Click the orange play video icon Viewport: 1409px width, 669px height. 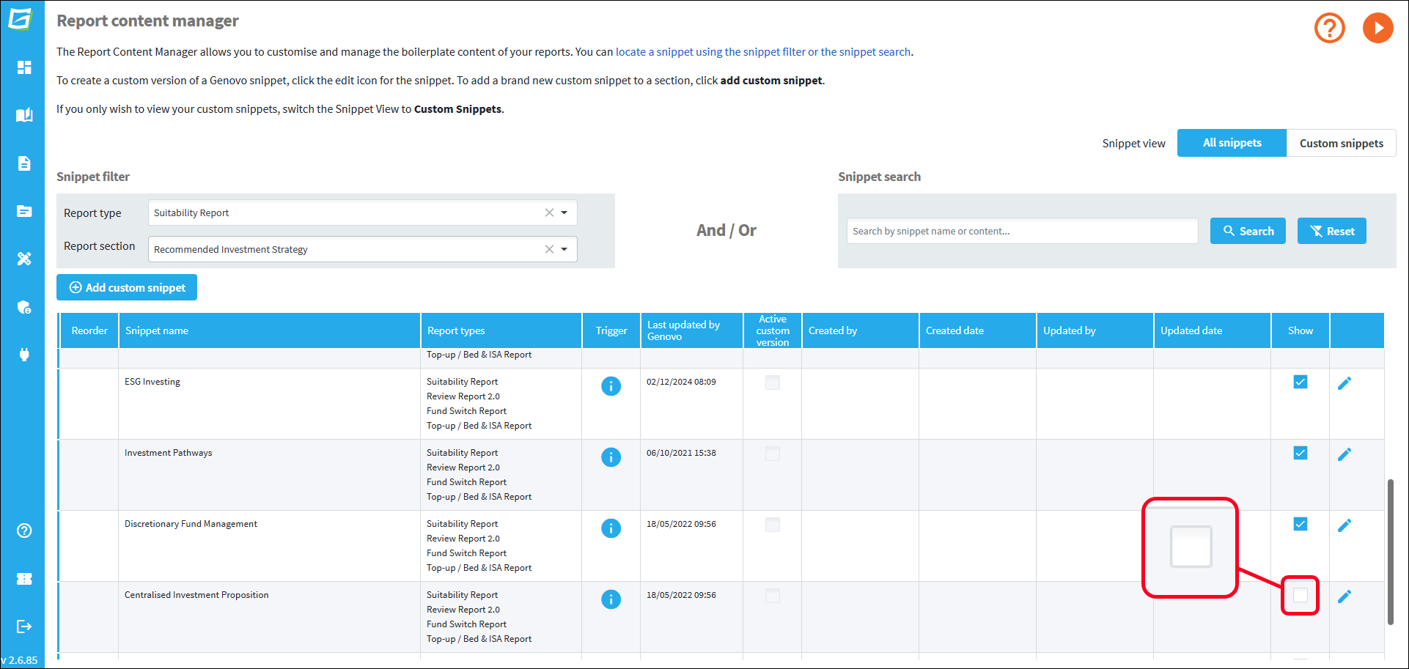[1378, 29]
